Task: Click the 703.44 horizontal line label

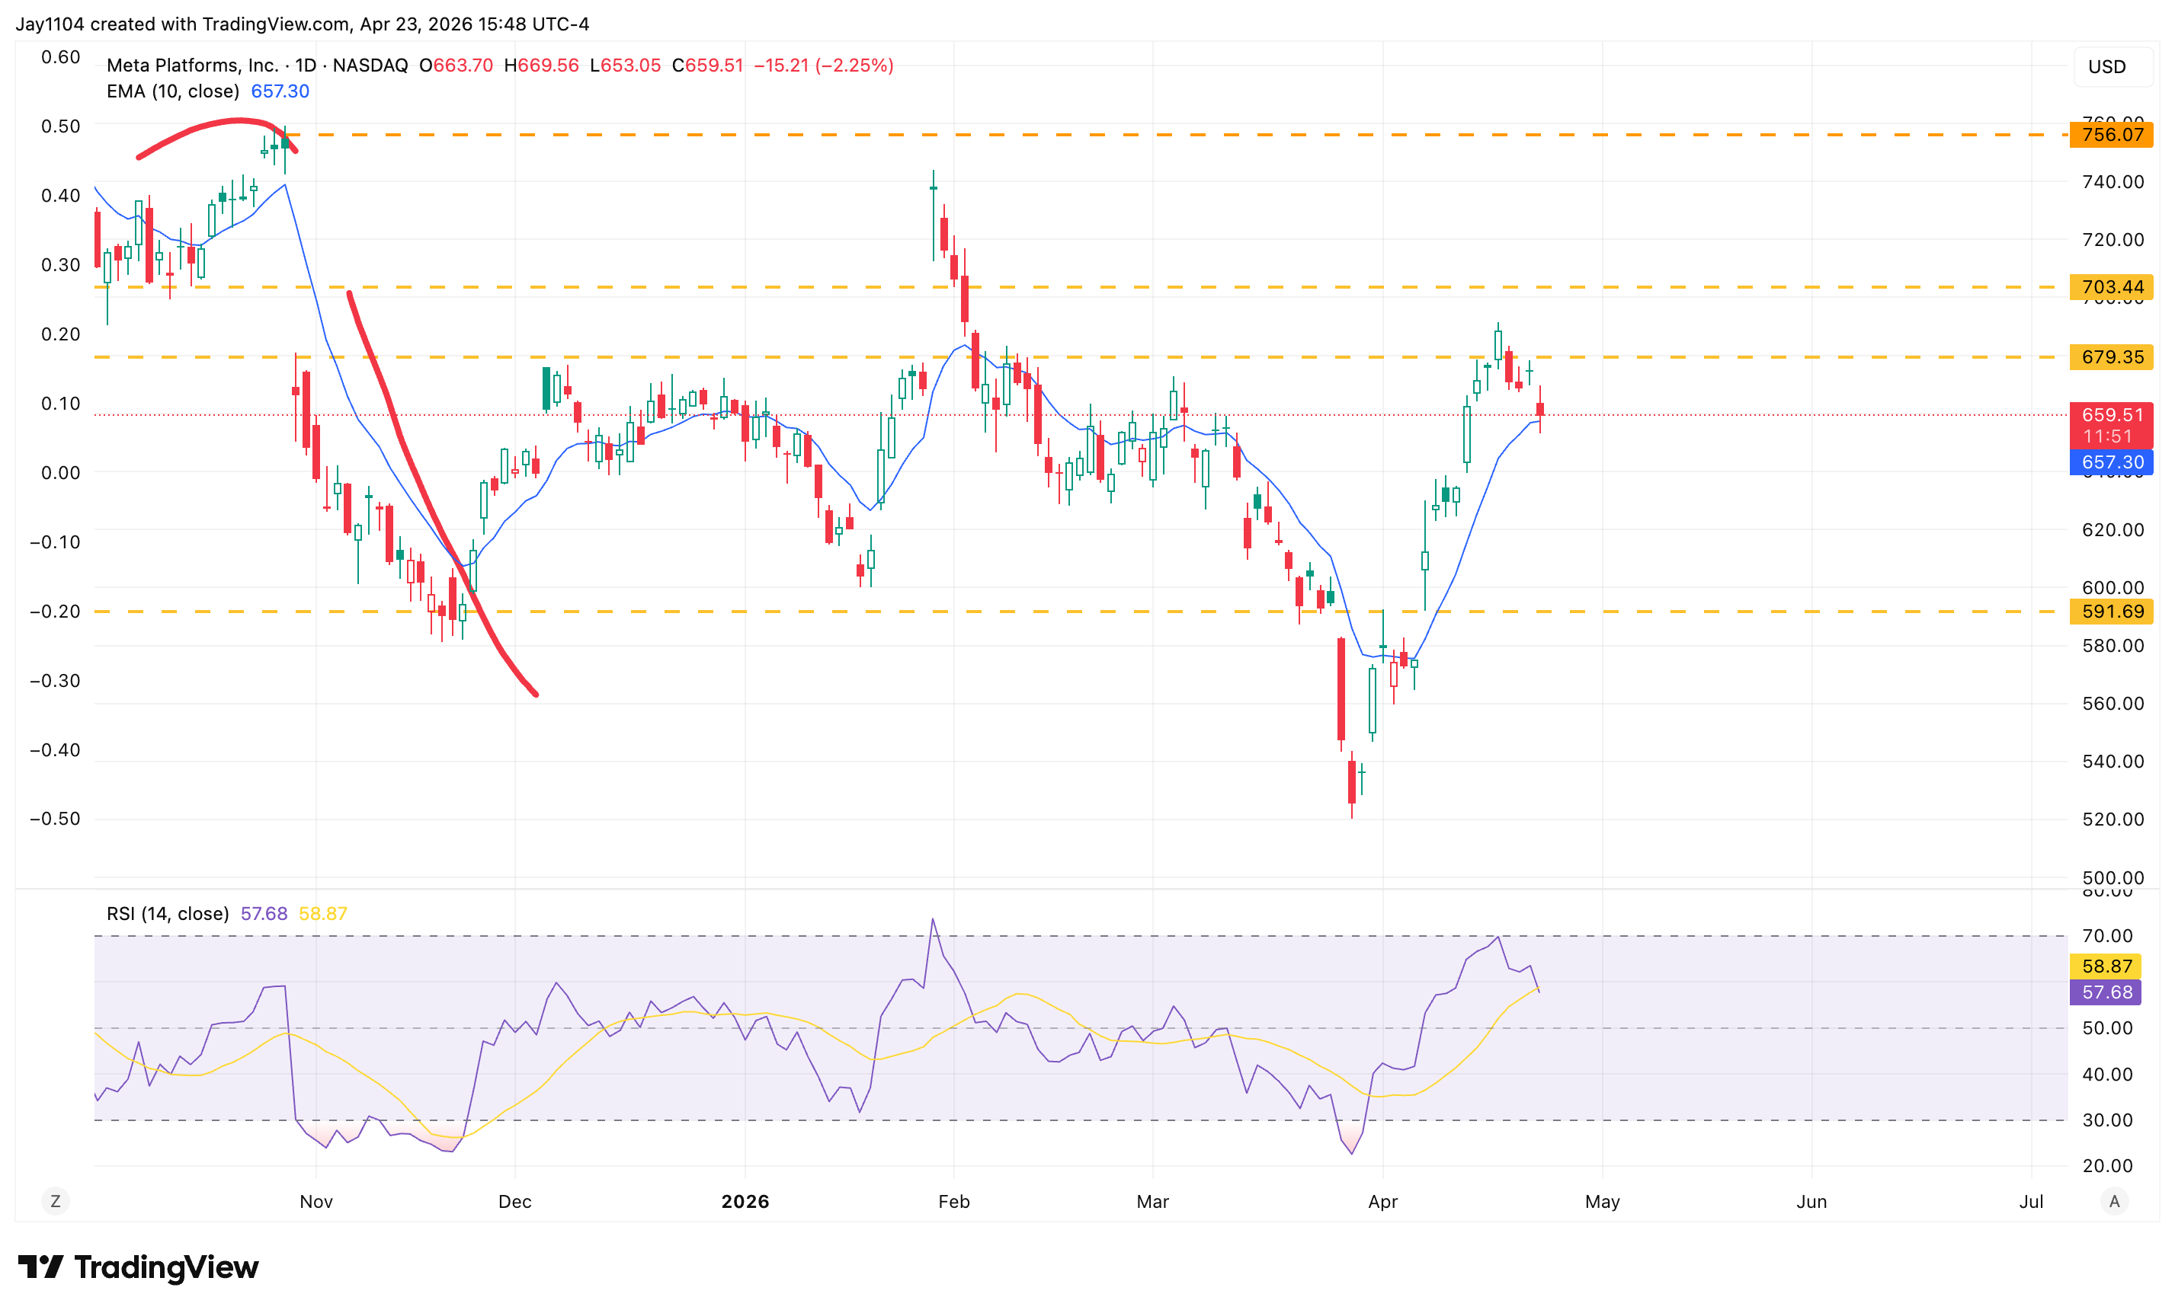Action: [x=2112, y=287]
